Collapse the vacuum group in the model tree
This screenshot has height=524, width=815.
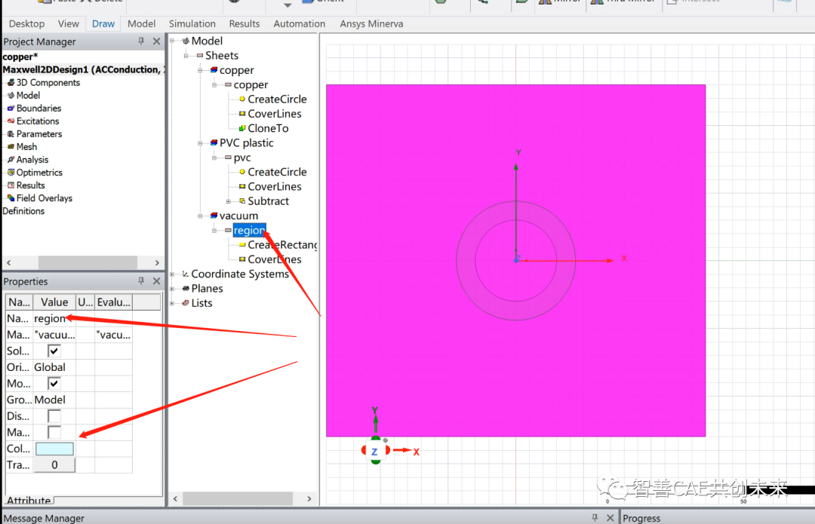(201, 216)
